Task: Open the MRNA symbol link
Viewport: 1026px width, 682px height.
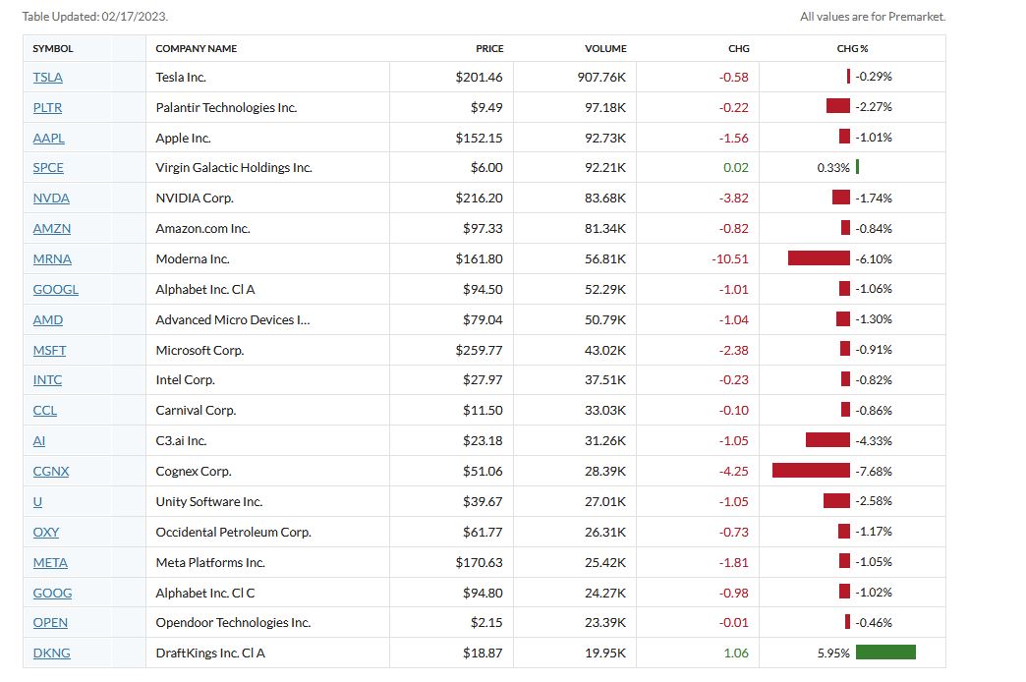Action: pos(52,259)
